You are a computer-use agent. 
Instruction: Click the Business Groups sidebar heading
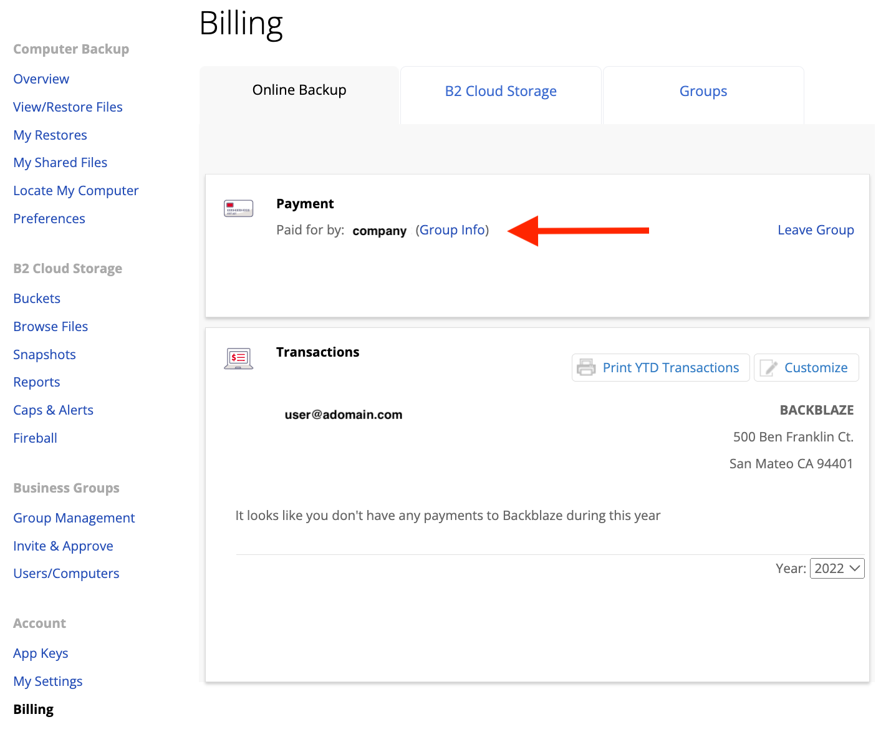click(x=66, y=488)
